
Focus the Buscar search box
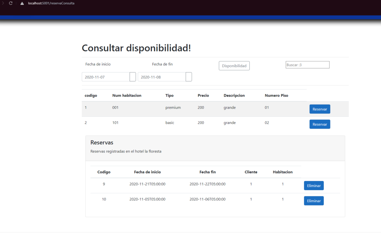307,65
